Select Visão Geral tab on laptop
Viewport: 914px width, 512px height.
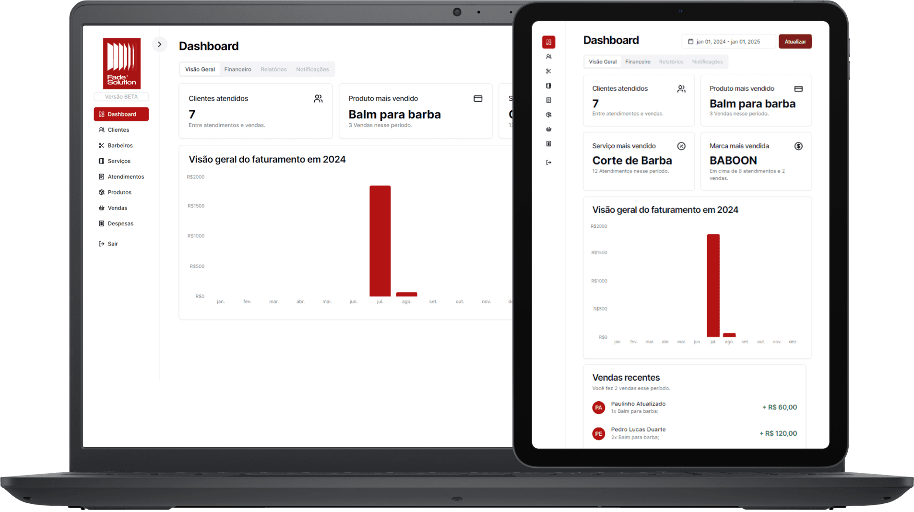[200, 70]
